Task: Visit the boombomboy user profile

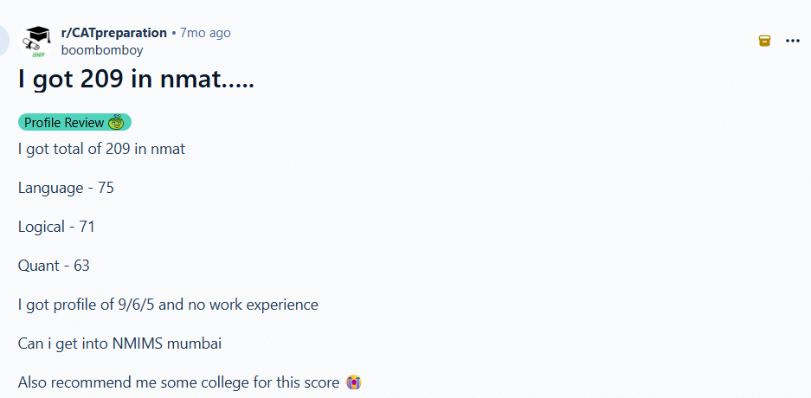Action: (102, 50)
